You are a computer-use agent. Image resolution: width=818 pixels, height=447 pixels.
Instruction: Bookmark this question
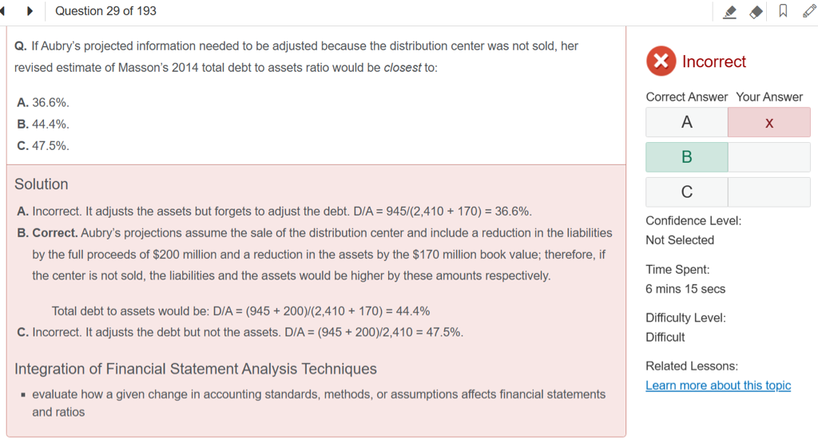(783, 11)
